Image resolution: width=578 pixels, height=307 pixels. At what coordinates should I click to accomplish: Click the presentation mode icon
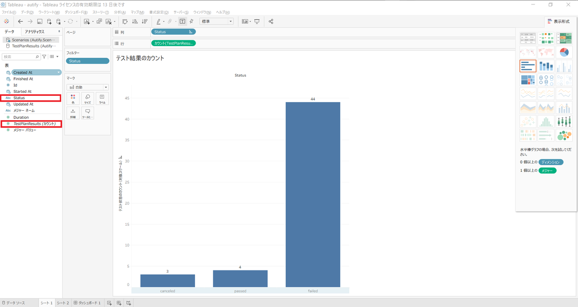pos(257,21)
